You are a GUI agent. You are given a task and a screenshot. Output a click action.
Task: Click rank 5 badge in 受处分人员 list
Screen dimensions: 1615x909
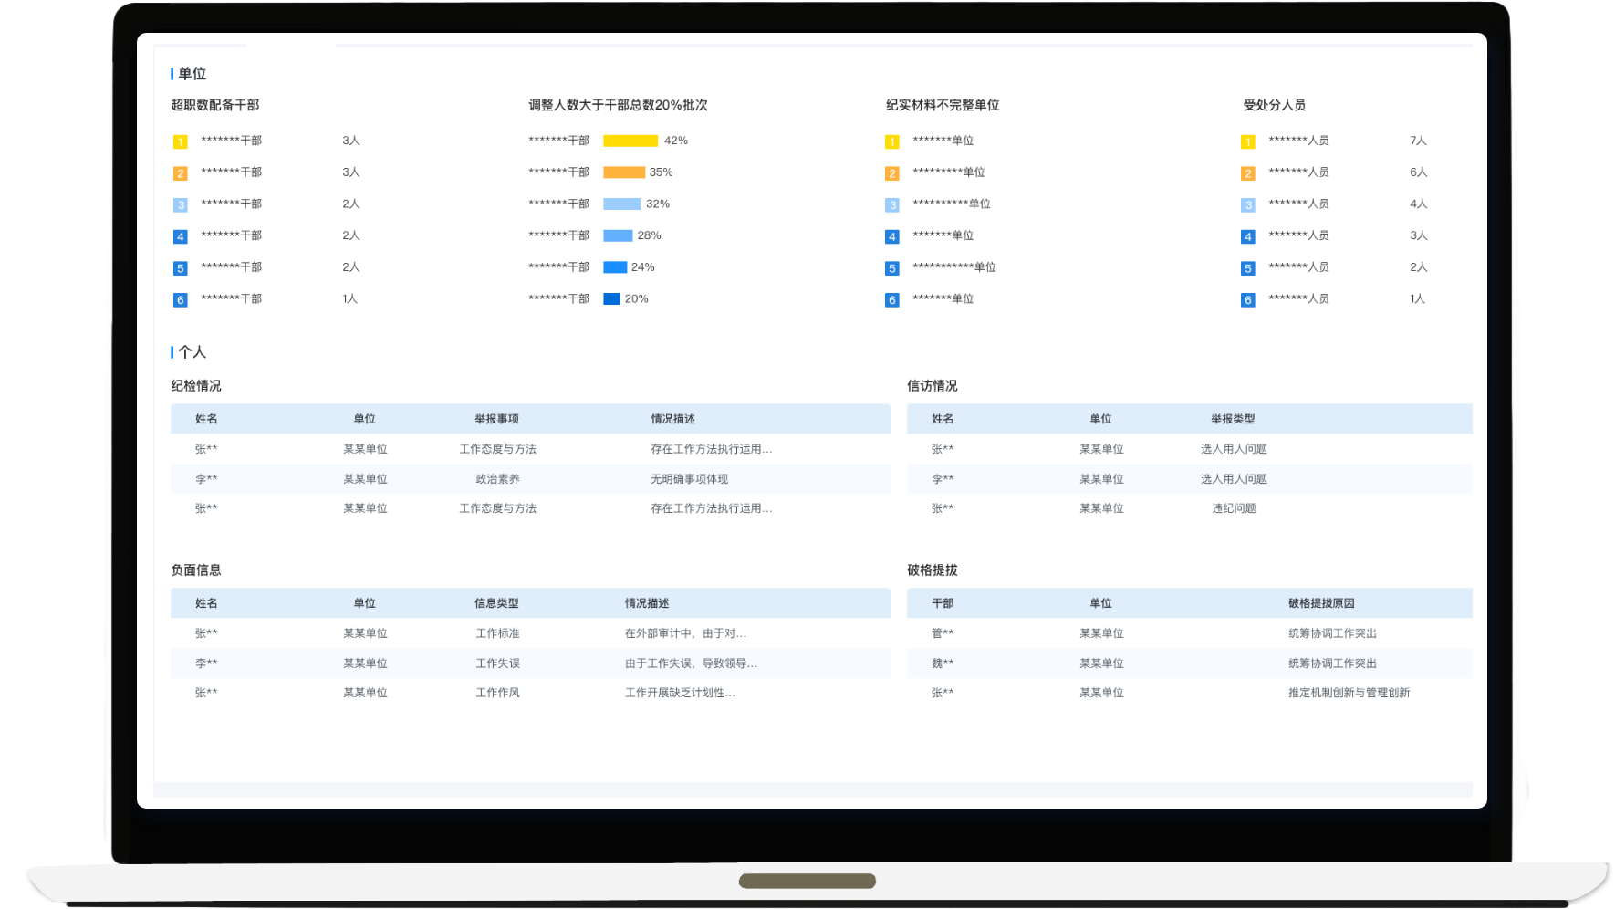(1248, 268)
